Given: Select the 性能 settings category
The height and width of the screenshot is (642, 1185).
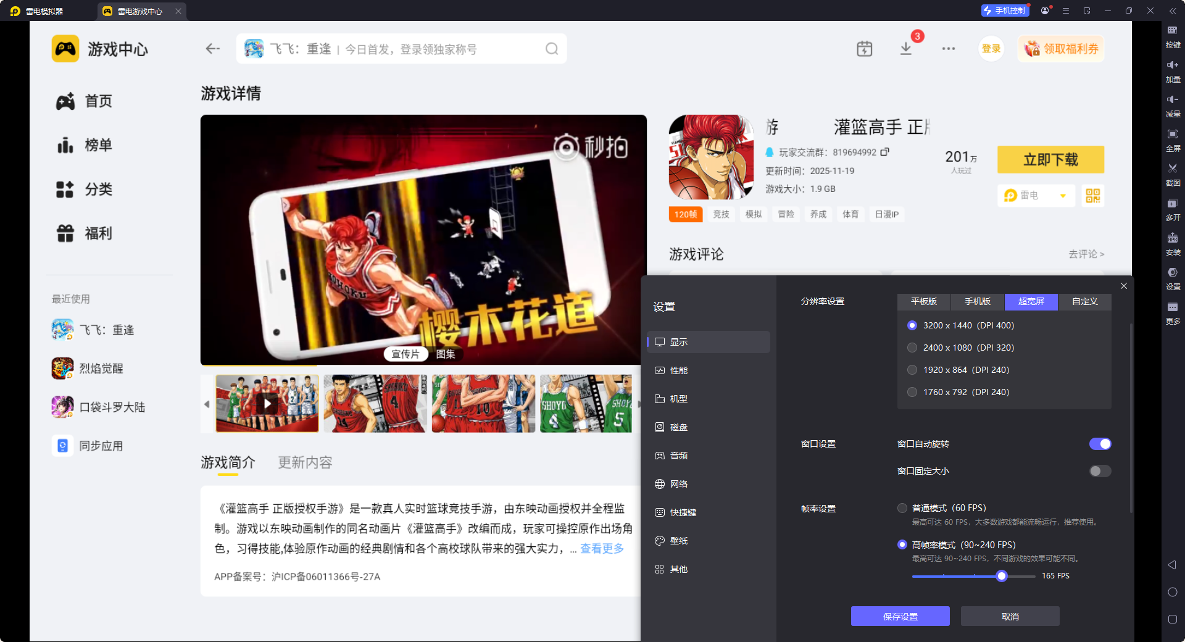Looking at the screenshot, I should pyautogui.click(x=679, y=370).
